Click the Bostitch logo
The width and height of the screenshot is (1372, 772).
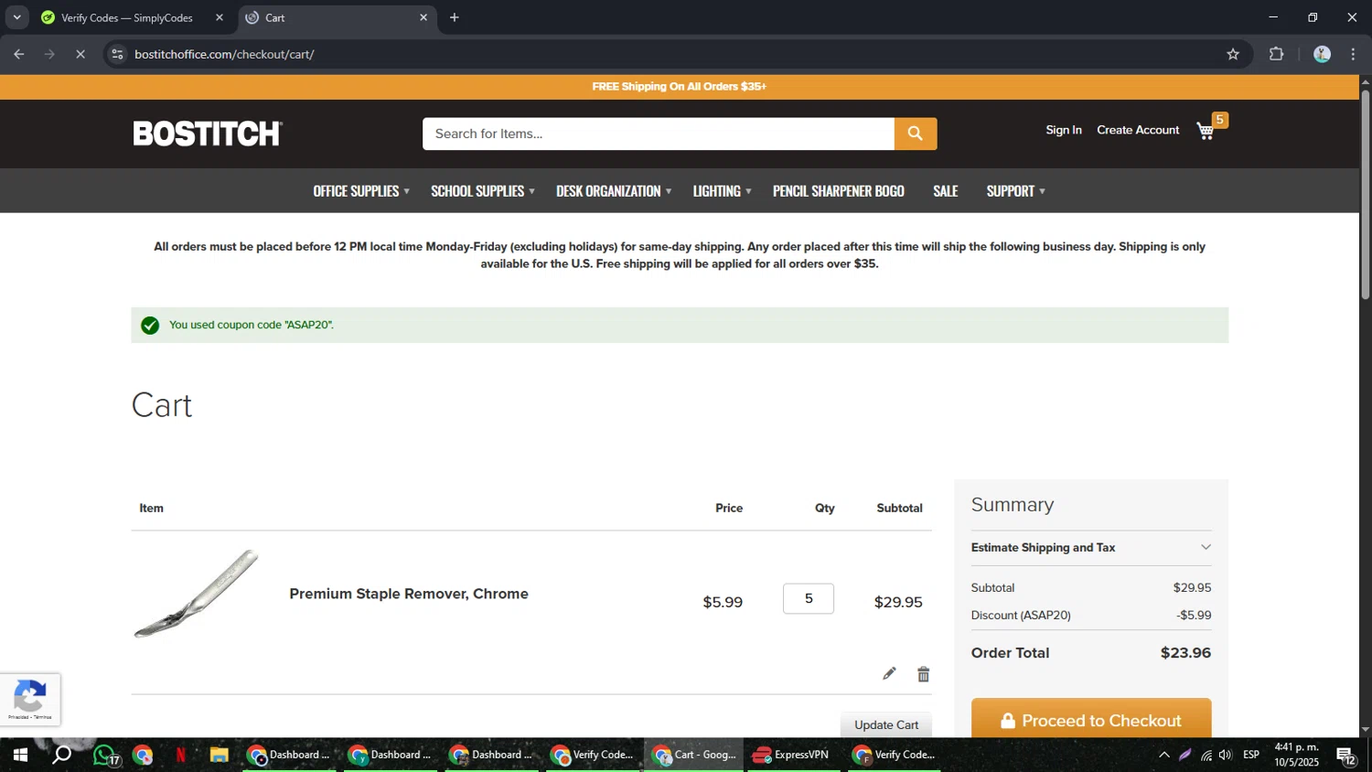pyautogui.click(x=208, y=134)
